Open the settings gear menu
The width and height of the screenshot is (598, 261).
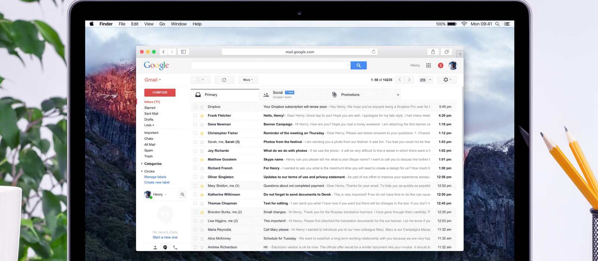pyautogui.click(x=447, y=80)
